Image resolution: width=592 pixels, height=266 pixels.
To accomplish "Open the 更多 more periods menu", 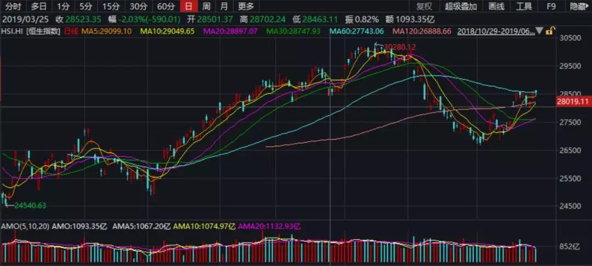I will [246, 6].
